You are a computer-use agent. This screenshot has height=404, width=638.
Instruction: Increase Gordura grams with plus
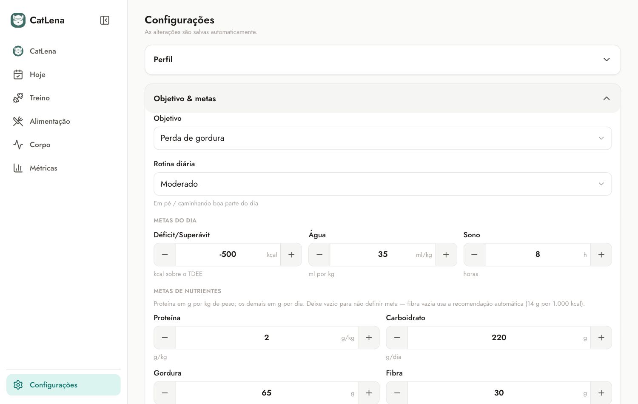(x=369, y=393)
